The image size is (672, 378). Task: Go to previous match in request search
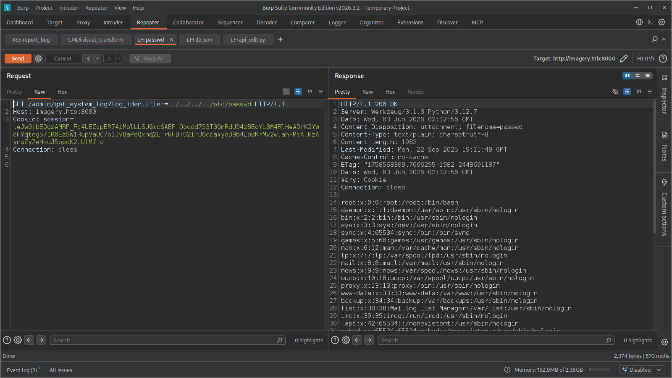29,340
